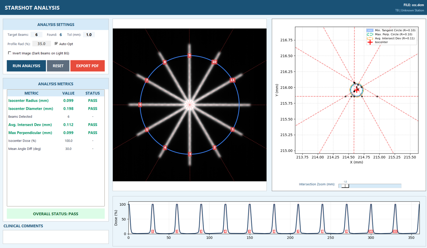427x248 pixels.
Task: Click beam marker 5 on starshot image
Action: (x=147, y=130)
